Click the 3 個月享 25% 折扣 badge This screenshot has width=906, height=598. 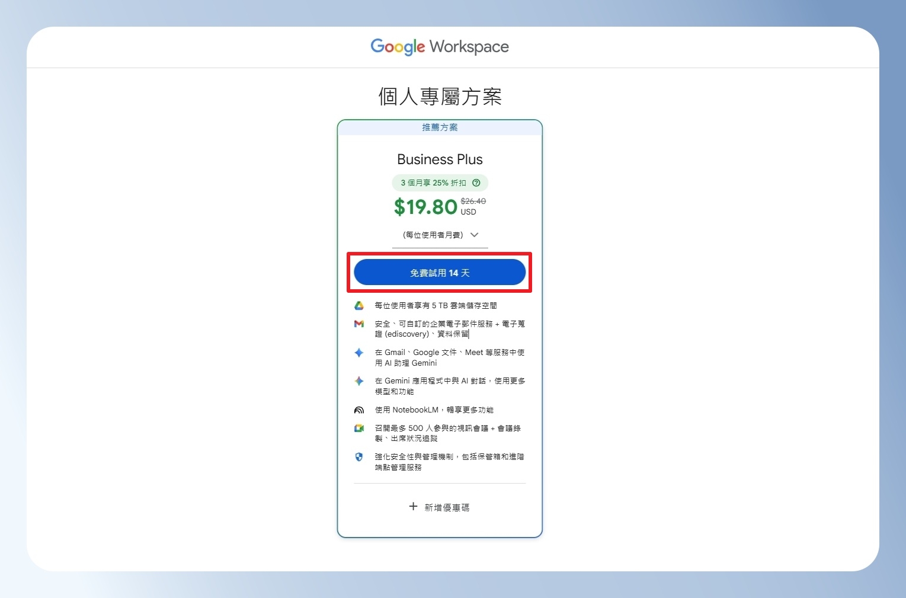tap(440, 183)
